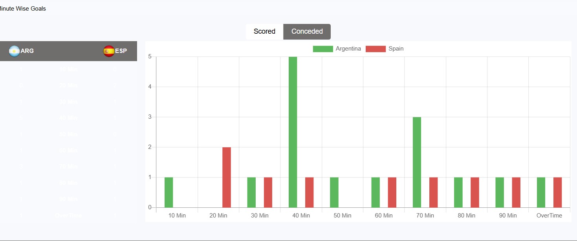Click the Argentina flag icon
The width and height of the screenshot is (577, 241).
(x=14, y=51)
